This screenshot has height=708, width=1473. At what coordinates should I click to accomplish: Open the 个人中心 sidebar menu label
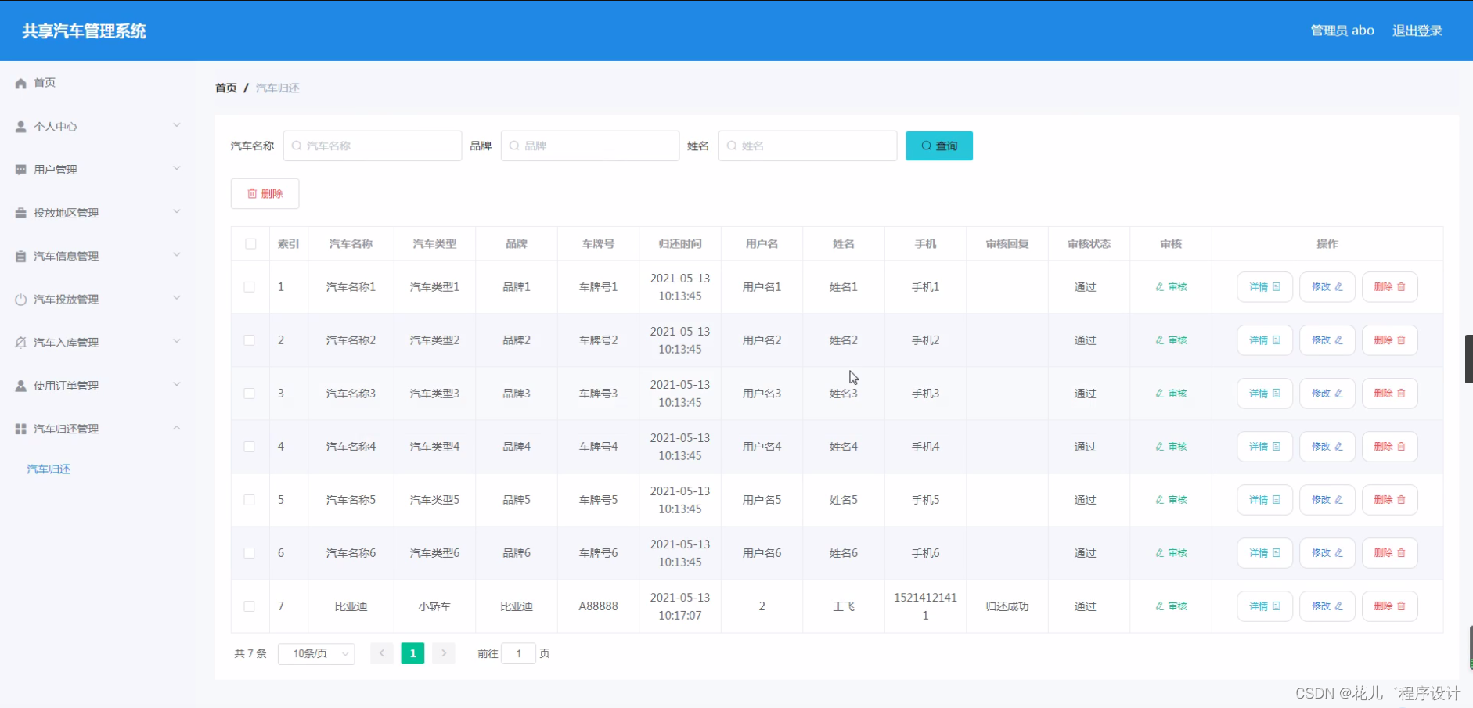[x=56, y=127]
